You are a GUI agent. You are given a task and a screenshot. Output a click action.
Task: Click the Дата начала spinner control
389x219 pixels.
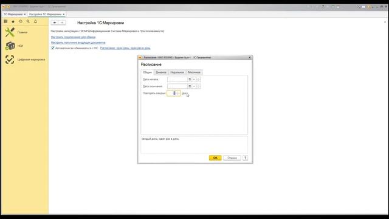(198, 80)
